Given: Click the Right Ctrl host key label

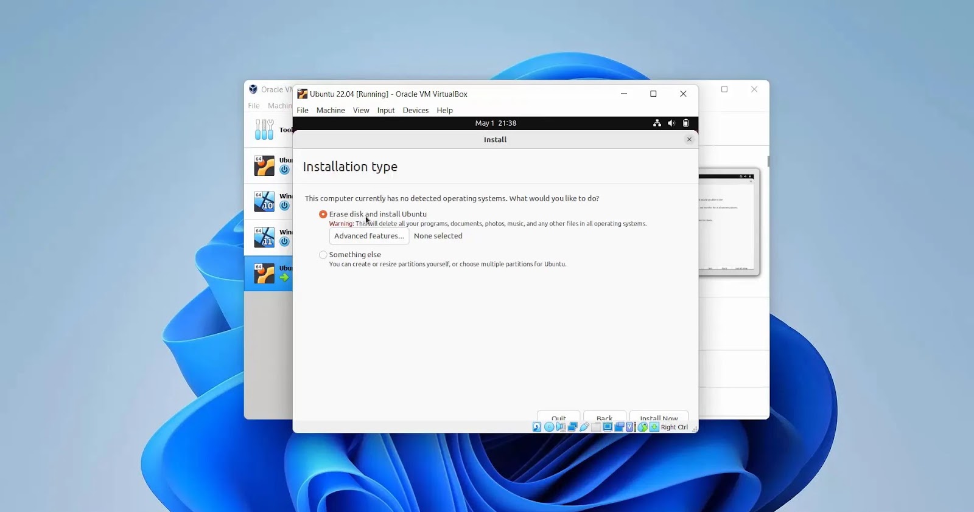Looking at the screenshot, I should click(674, 427).
